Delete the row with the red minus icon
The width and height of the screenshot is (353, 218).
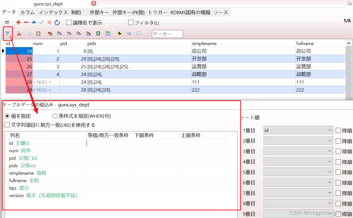point(26,23)
